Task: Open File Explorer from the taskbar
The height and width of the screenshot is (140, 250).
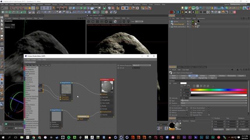Action: [22, 137]
